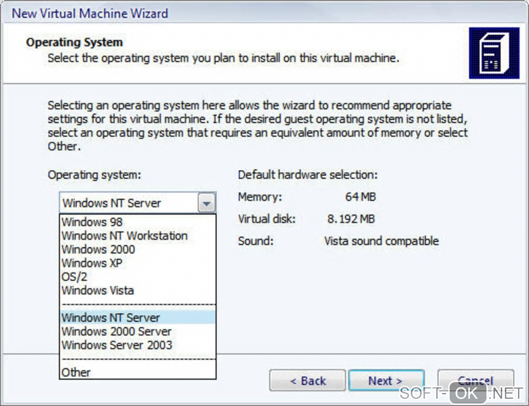Select Windows Server 2003 entry

pos(117,345)
